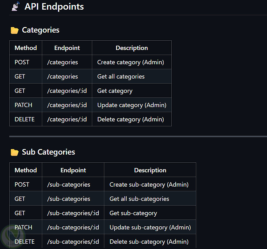This screenshot has height=249, width=267.
Task: Click the POST /categories endpoint cell
Action: coord(62,62)
